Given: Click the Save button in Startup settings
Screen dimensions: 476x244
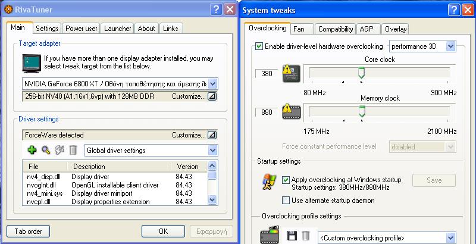Looking at the screenshot, I should 434,180.
